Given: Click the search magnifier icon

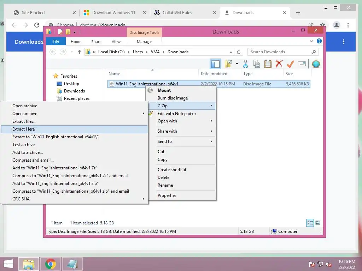Looking at the screenshot, I should (x=314, y=52).
